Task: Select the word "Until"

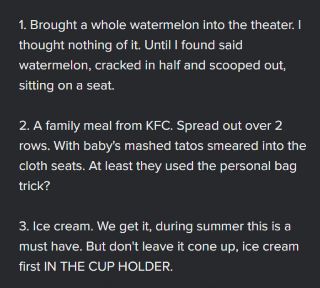Action: pos(157,45)
